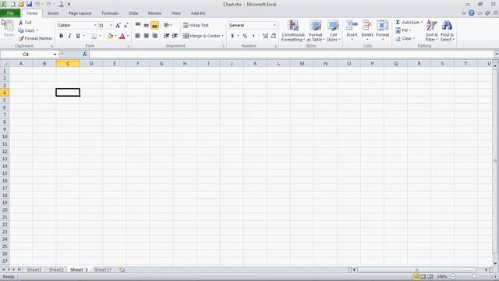Open Sort & Filter menu

pyautogui.click(x=431, y=30)
